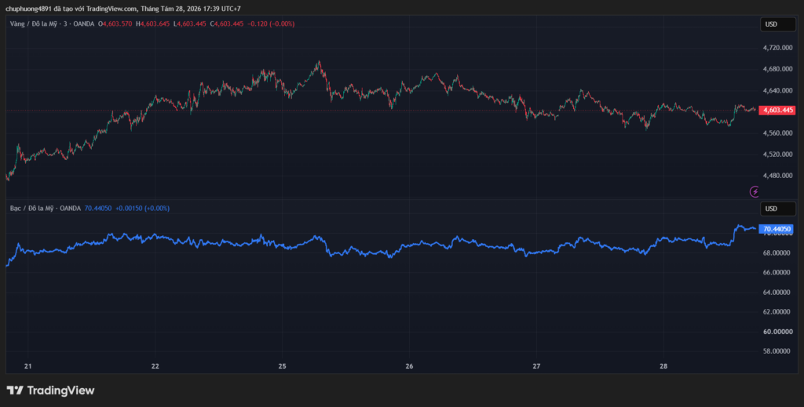Click date 22 on the time axis
This screenshot has height=407, width=804.
[155, 366]
